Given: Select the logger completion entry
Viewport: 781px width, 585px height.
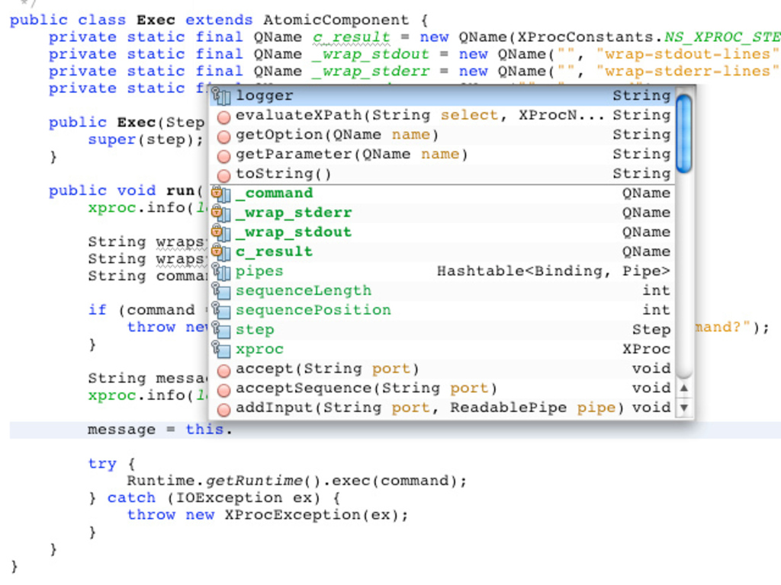Looking at the screenshot, I should click(x=442, y=95).
